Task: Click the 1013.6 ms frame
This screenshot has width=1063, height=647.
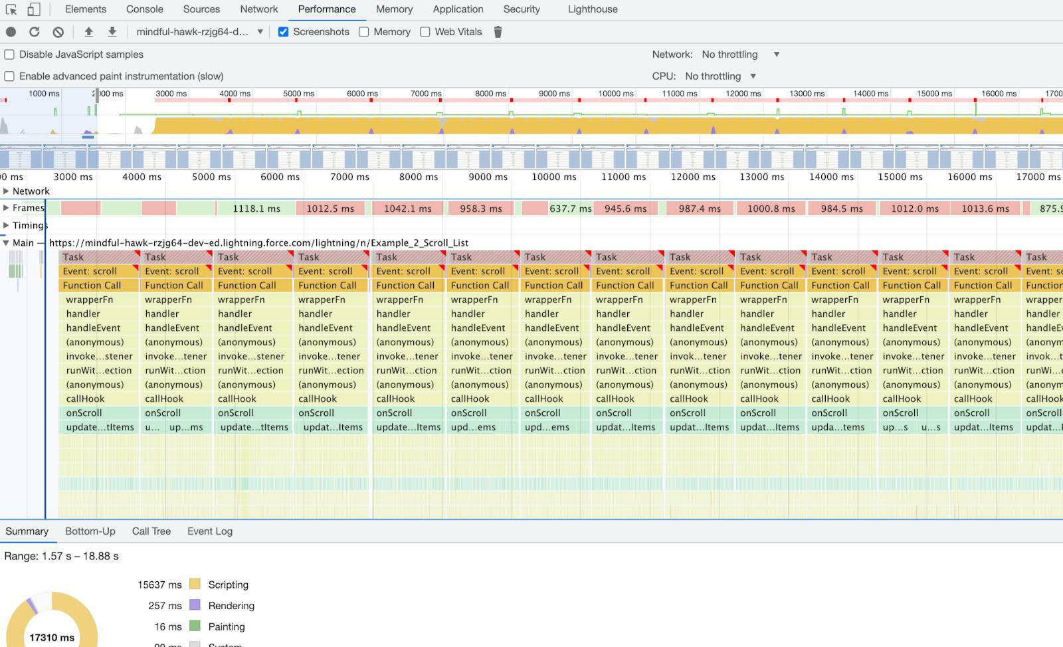Action: click(985, 209)
